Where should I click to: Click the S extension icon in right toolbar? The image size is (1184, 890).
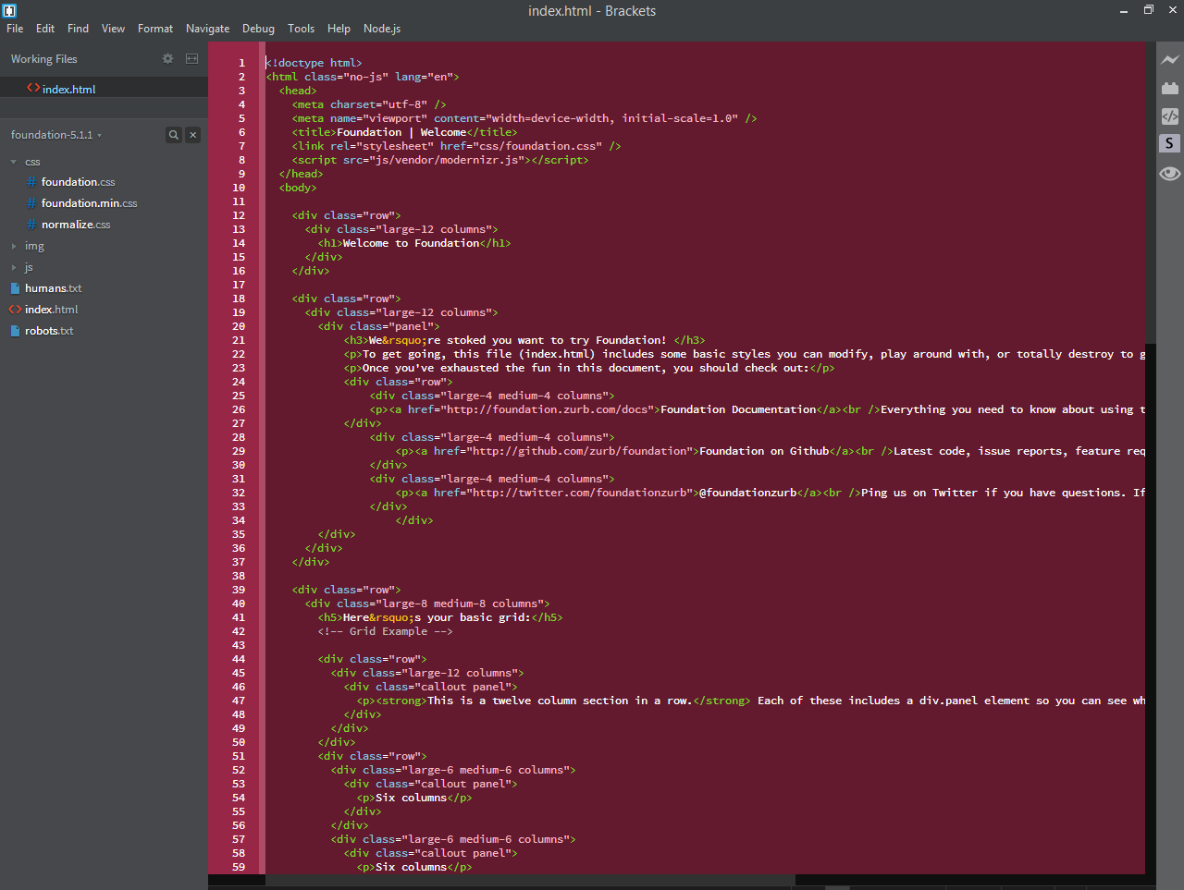click(1170, 143)
